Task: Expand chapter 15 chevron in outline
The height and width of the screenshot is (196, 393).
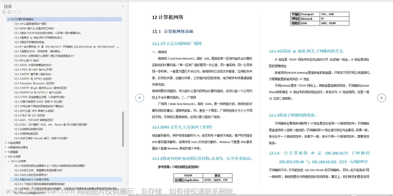Action: tap(6, 152)
